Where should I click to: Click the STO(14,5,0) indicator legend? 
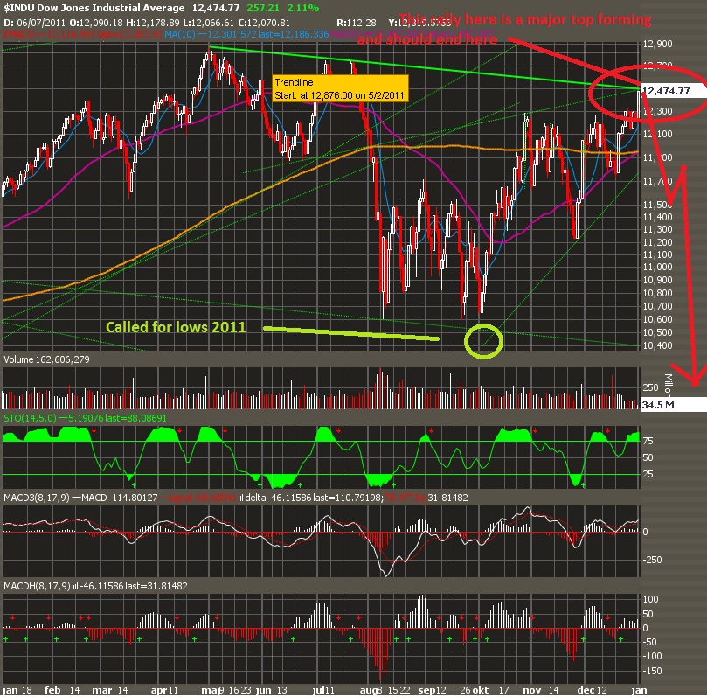[x=86, y=418]
